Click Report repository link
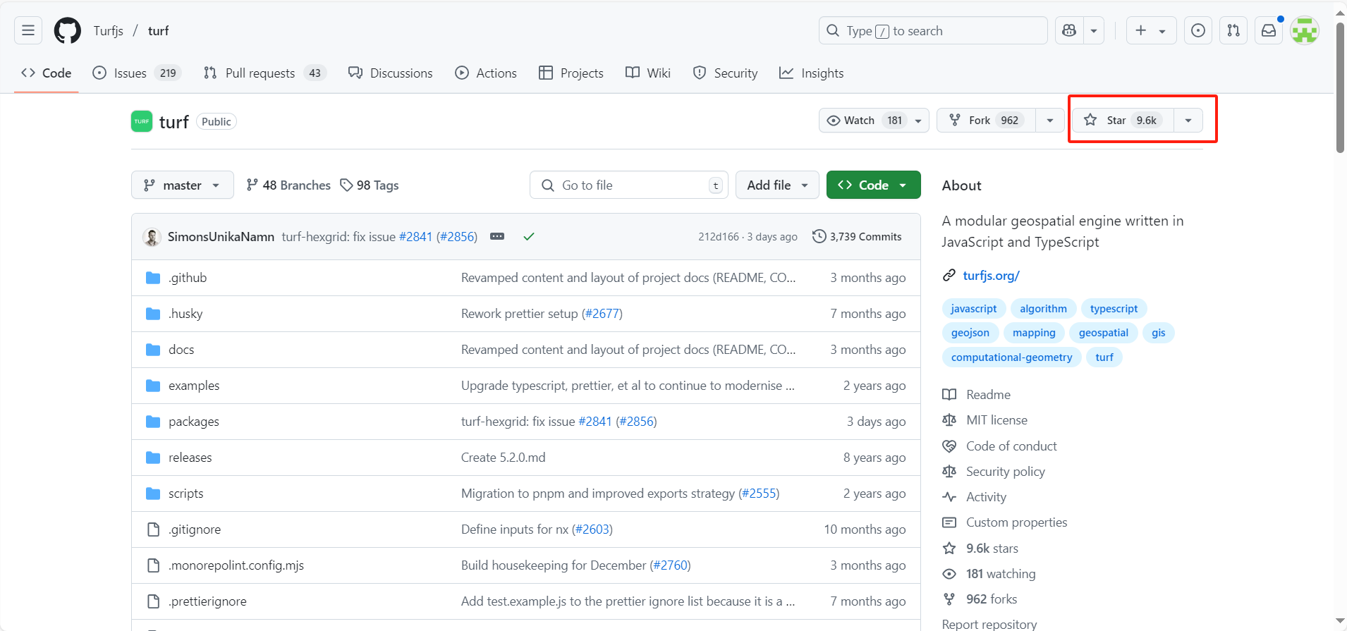Viewport: 1347px width, 631px height. (x=989, y=625)
